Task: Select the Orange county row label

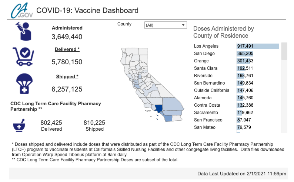Action: click(202, 61)
